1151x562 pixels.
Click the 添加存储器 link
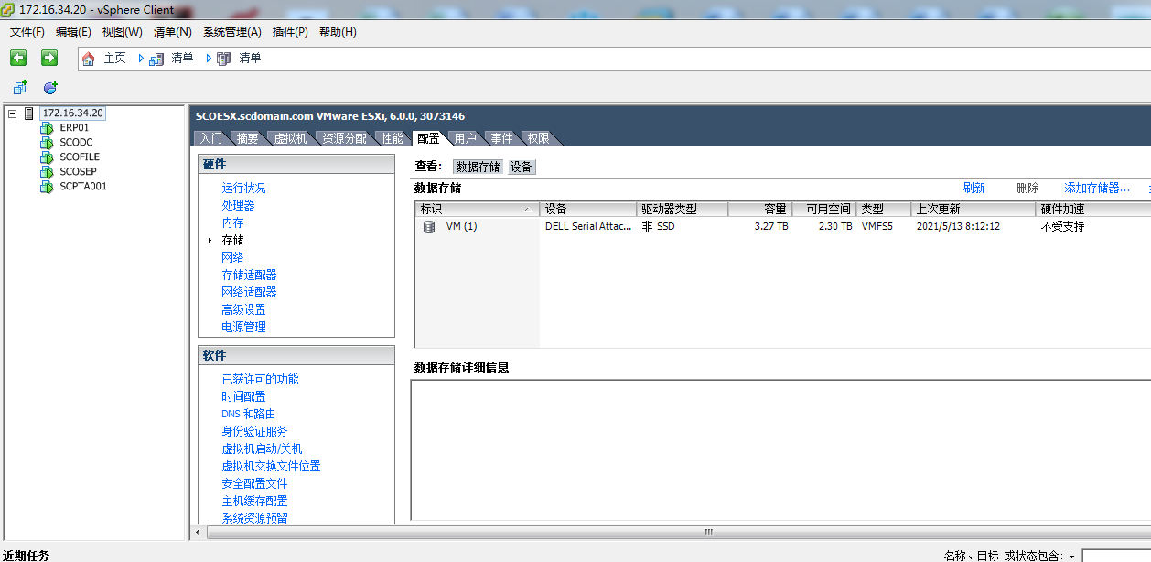(x=1096, y=188)
